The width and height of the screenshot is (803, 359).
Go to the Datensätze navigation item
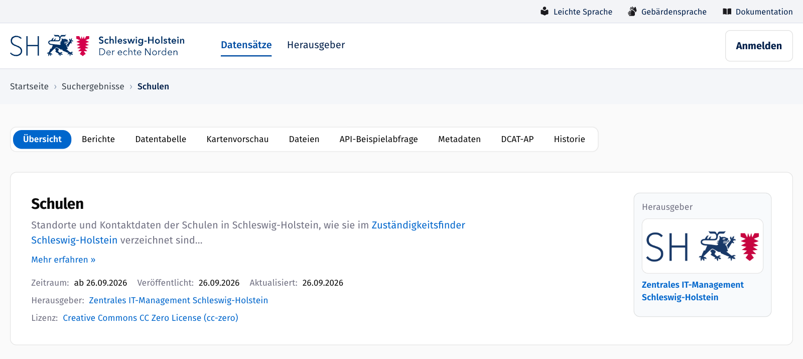pos(246,45)
